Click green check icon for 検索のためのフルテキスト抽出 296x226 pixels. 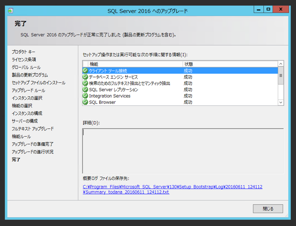tap(85, 83)
